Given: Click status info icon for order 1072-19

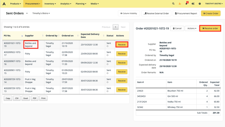Looking at the screenshot, I should 108,46.
